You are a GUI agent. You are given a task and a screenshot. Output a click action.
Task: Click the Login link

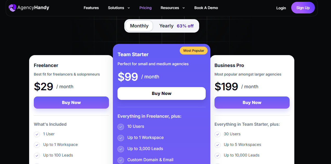click(x=281, y=8)
